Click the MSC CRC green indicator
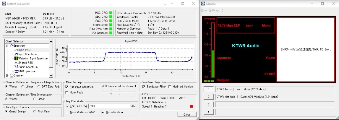 pos(111,12)
